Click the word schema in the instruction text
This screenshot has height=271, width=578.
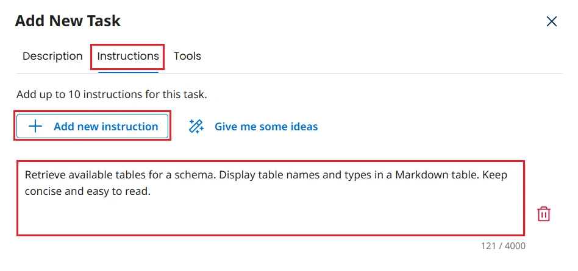point(197,175)
